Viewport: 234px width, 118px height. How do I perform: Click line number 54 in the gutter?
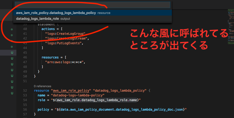pyautogui.click(x=25, y=100)
